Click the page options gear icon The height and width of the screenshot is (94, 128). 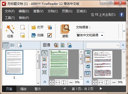[20, 45]
